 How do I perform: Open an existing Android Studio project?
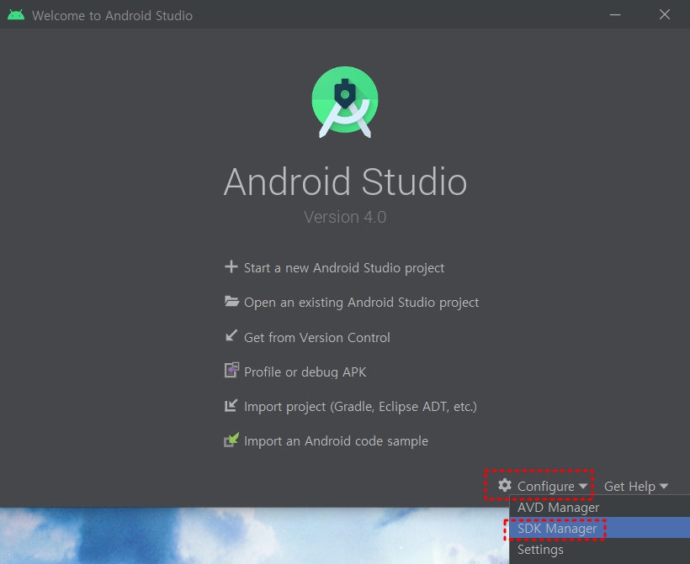coord(361,303)
